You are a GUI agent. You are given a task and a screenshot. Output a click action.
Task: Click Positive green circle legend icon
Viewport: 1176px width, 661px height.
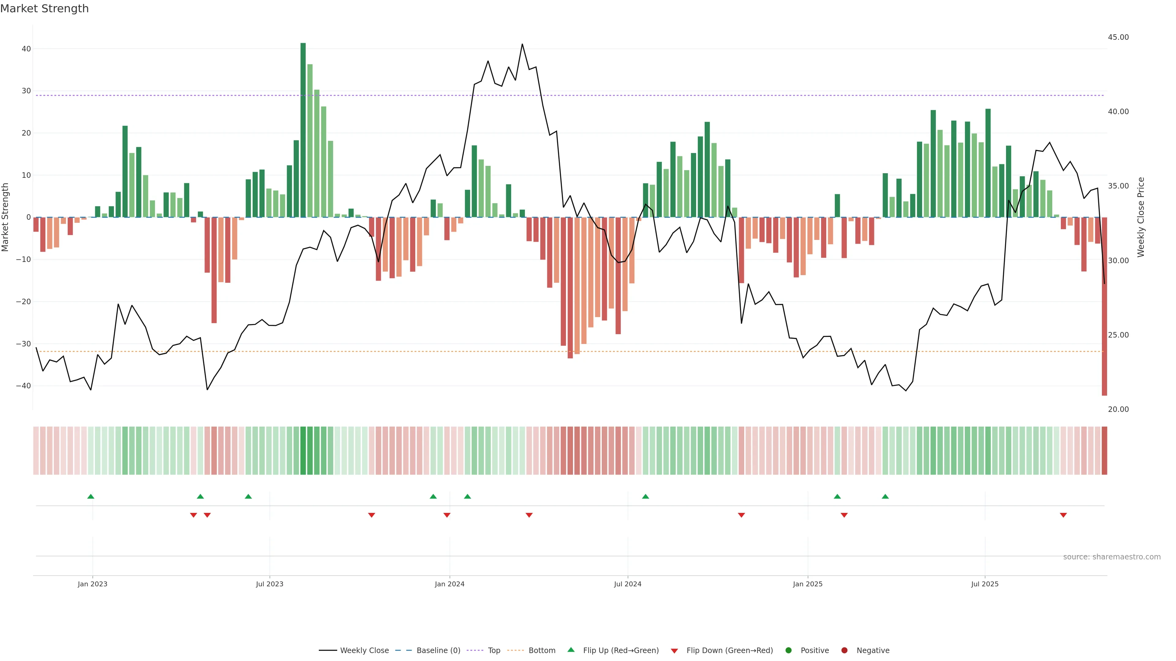pos(788,650)
